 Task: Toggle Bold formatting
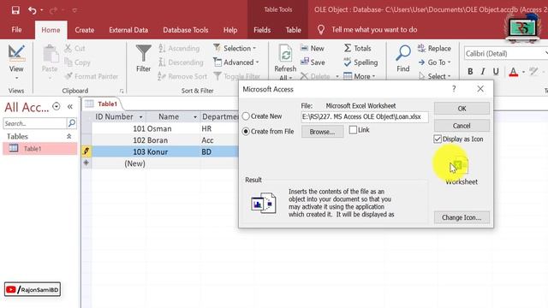pyautogui.click(x=470, y=72)
